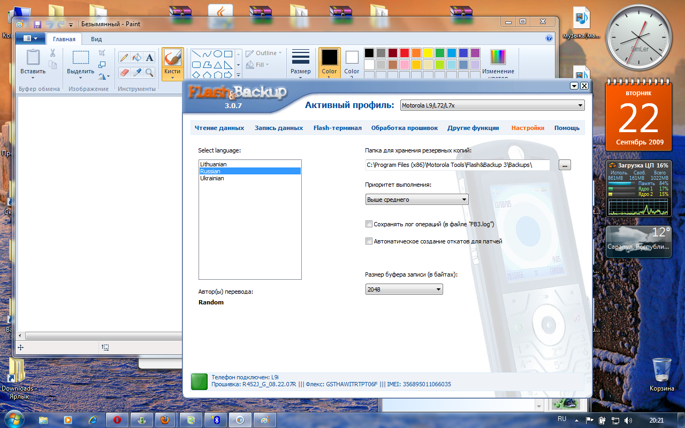
Task: Pick the yellow color swatch in Paint
Action: point(428,53)
